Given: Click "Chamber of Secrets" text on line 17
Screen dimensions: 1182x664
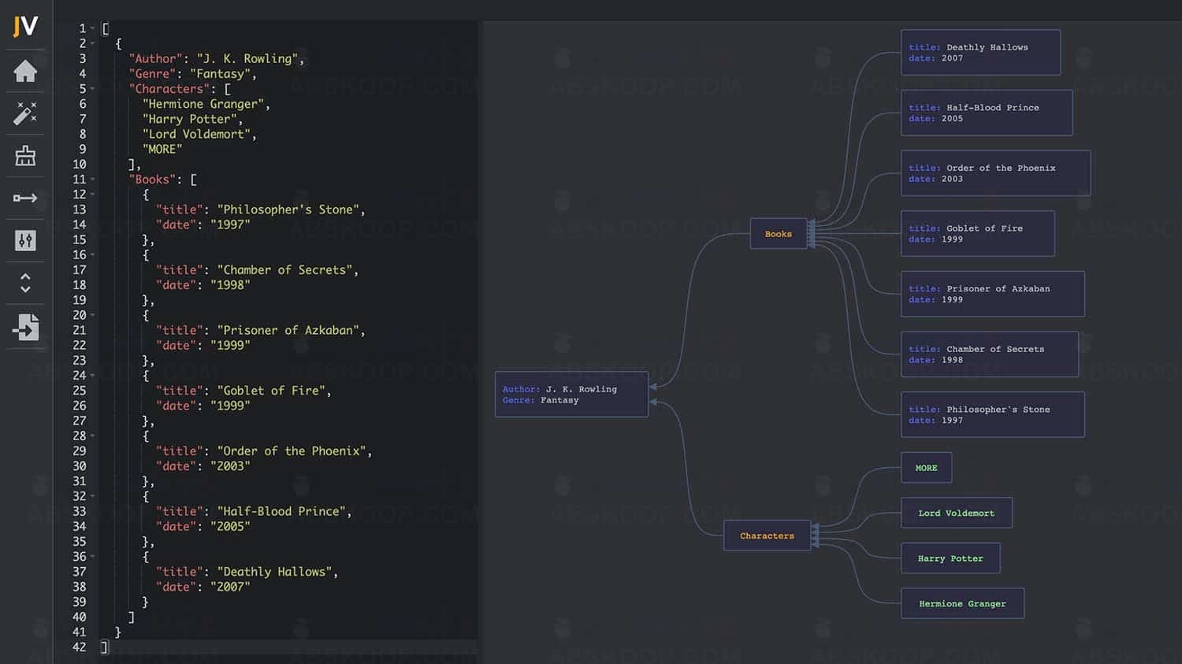Looking at the screenshot, I should click(x=284, y=270).
